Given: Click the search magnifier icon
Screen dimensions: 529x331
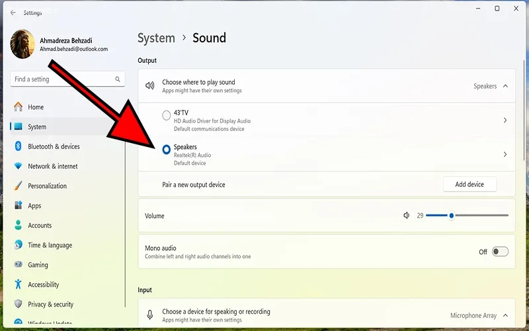Looking at the screenshot, I should [118, 79].
